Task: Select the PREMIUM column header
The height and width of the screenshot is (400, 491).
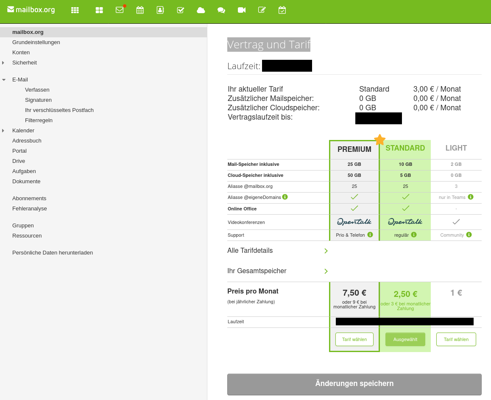Action: (x=354, y=149)
